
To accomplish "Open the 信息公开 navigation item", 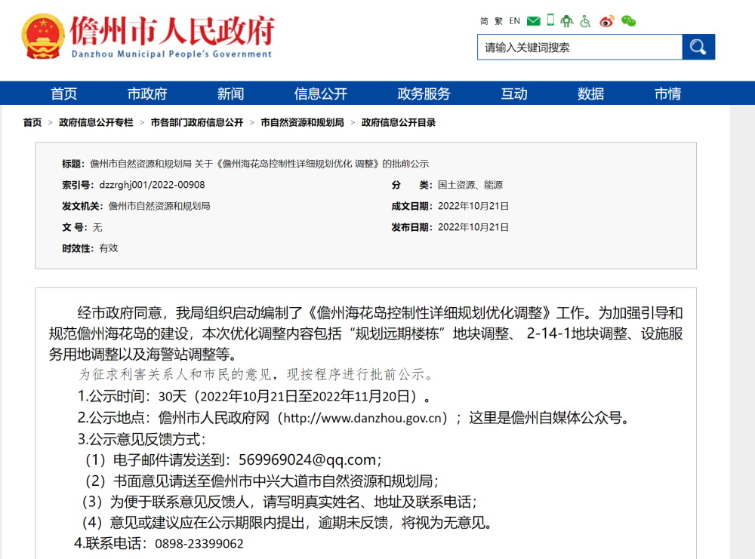I will coord(321,94).
